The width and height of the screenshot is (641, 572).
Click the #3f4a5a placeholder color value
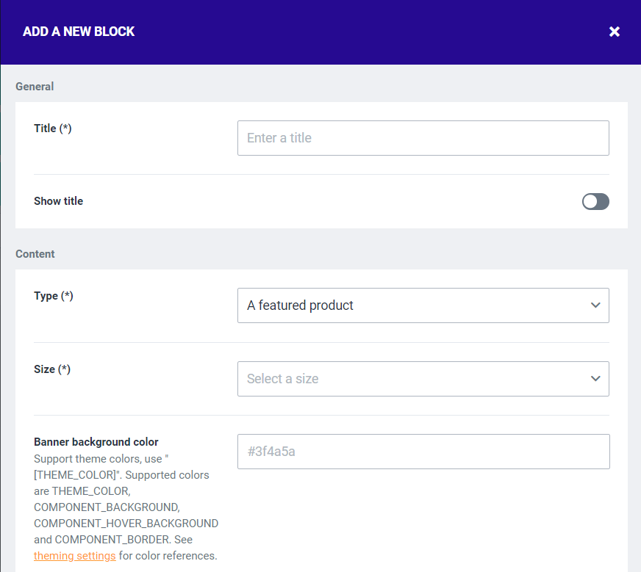click(x=271, y=452)
